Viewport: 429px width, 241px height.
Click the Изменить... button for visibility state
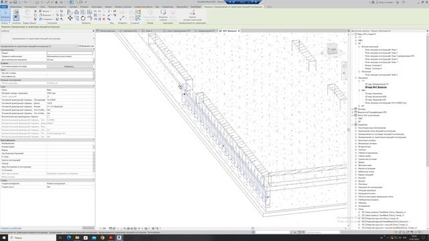coord(70,66)
